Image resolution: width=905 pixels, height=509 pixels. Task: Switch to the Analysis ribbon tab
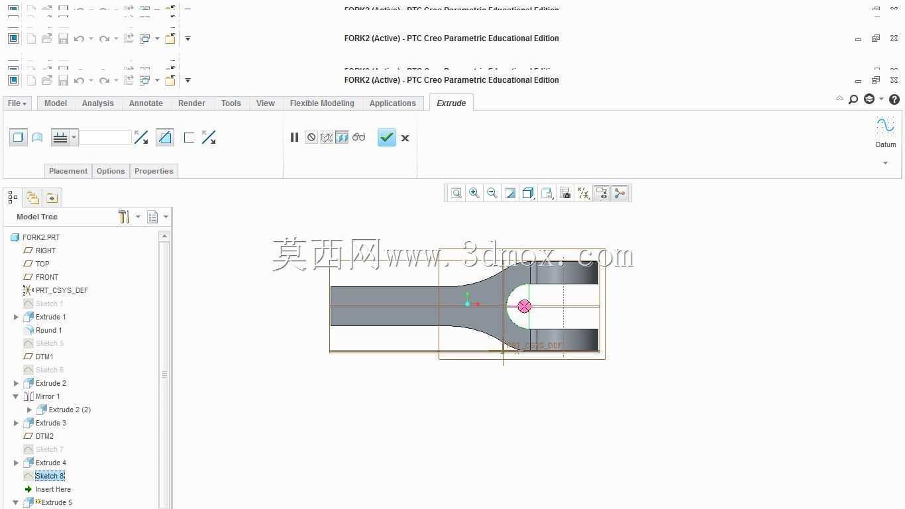(98, 103)
